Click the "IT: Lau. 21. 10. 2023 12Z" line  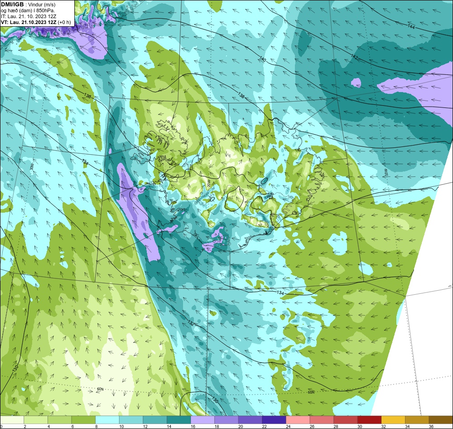pos(28,16)
